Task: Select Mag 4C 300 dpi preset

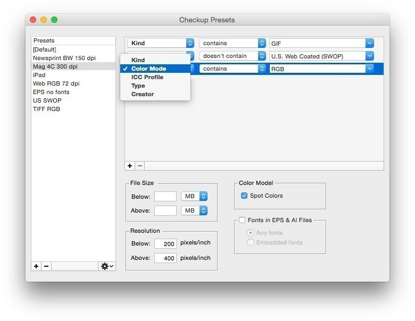Action: 73,66
